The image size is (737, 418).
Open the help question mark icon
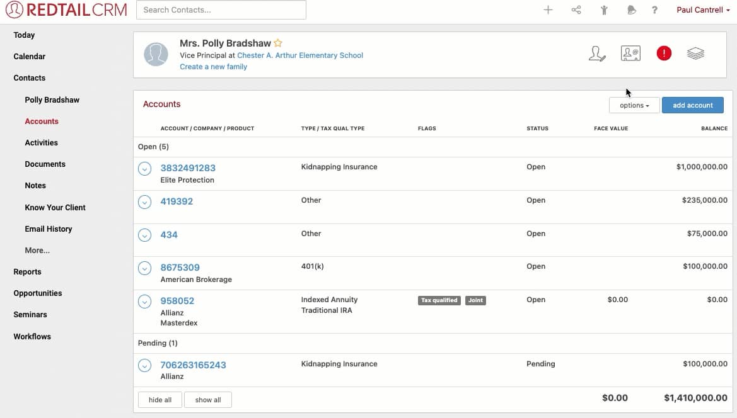[x=654, y=10]
